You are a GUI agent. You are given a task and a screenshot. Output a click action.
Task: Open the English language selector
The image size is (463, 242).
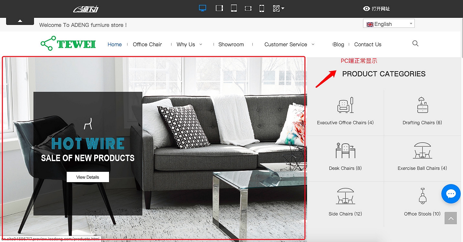[x=389, y=24]
